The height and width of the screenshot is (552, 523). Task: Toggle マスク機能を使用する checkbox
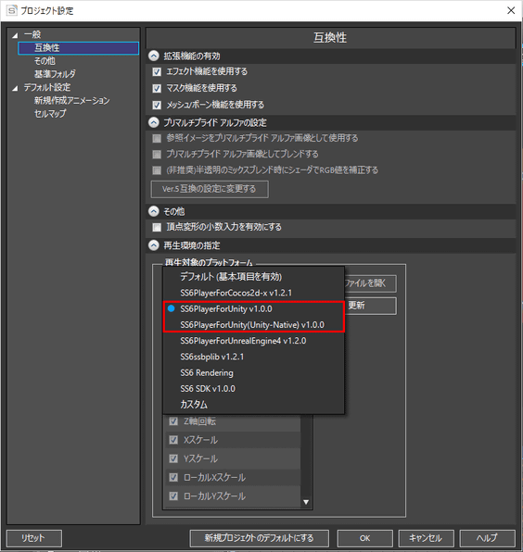tap(157, 88)
